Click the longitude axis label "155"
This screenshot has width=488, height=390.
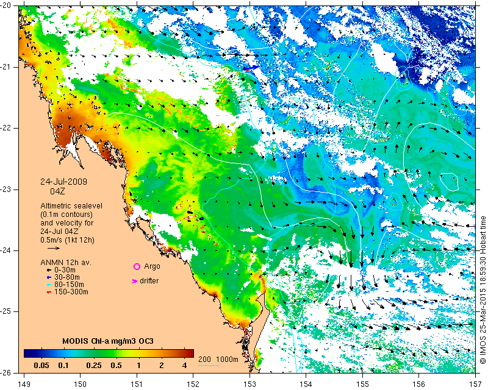tap(362, 385)
